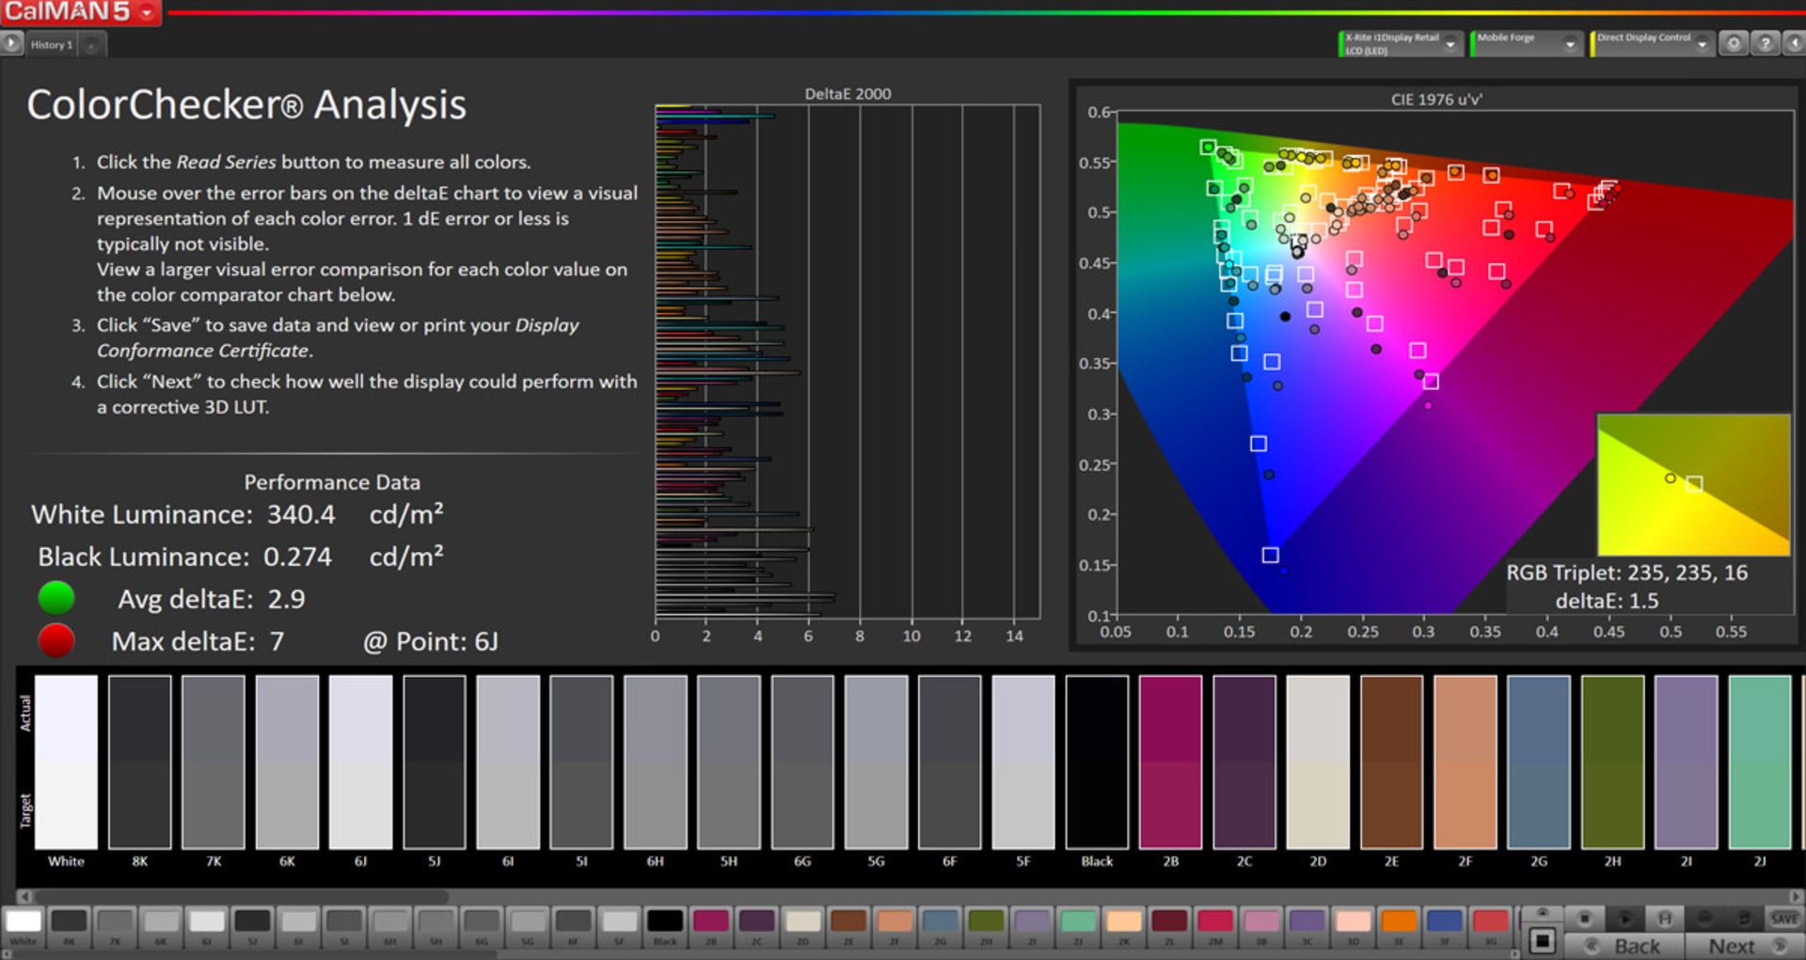Click the Save button in the bottom toolbar

(x=1783, y=919)
